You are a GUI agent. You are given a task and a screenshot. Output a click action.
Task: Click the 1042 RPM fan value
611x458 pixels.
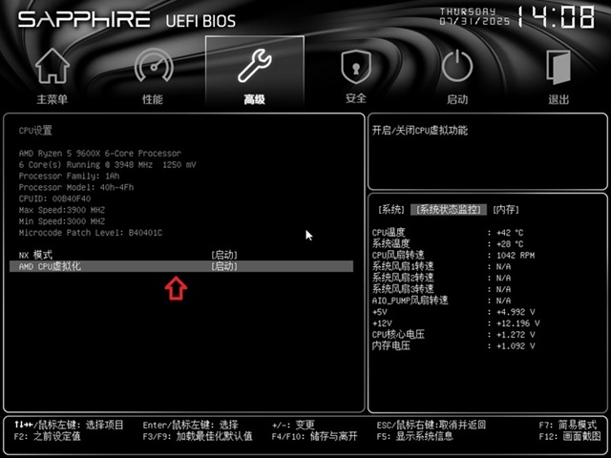(x=516, y=255)
